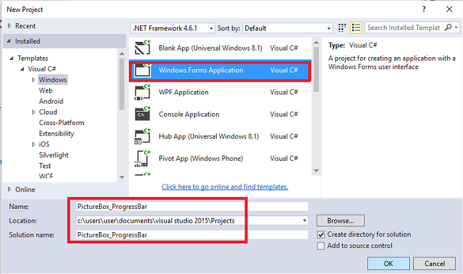Select WPF Application template name
Viewport: 463px width, 274px height.
[183, 92]
